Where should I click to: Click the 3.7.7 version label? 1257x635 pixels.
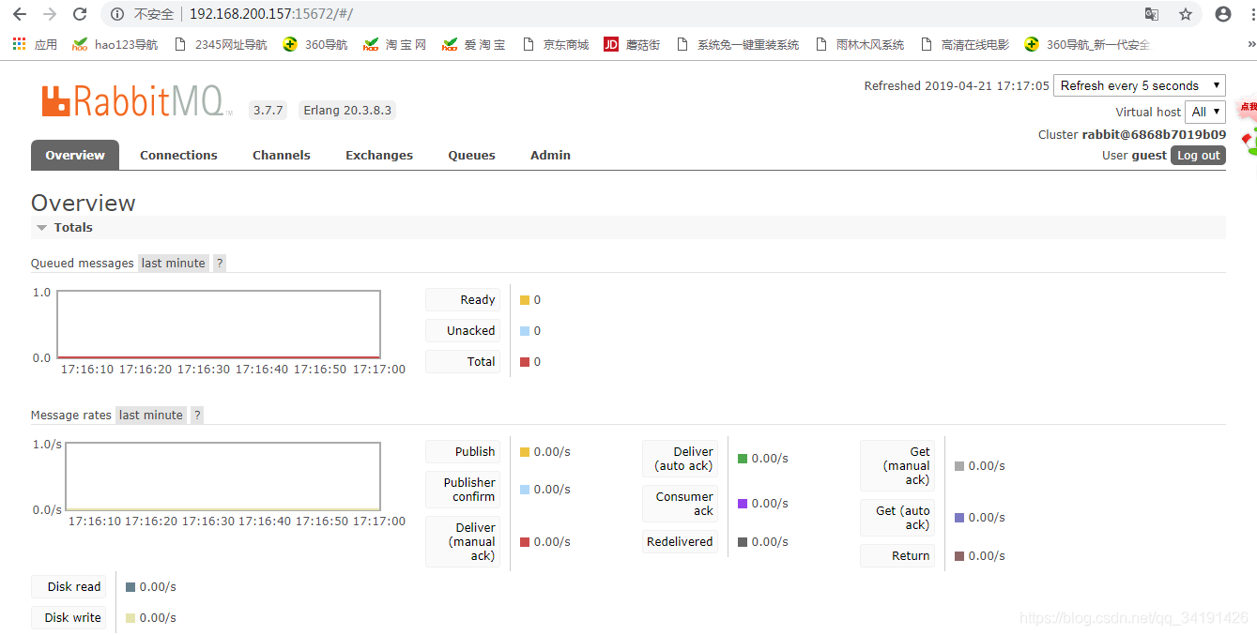[268, 111]
